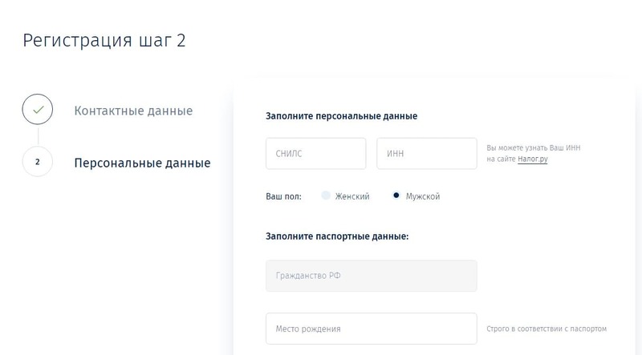The width and height of the screenshot is (642, 355).
Task: Focus the Место рождения input field
Action: 371,329
